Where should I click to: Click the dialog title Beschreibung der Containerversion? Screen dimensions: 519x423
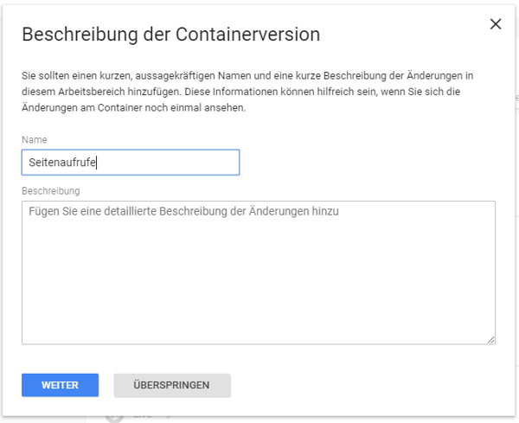point(170,35)
